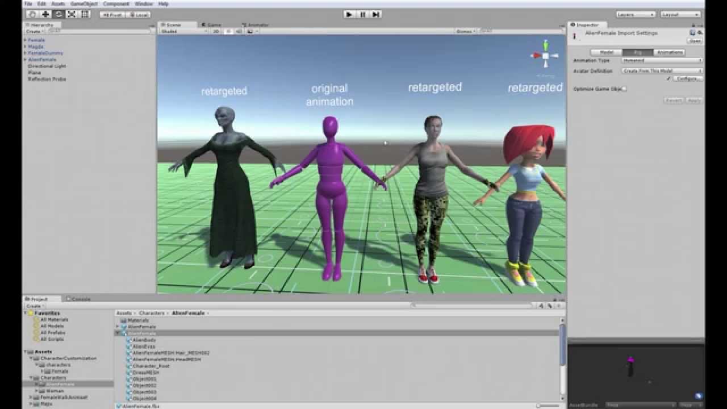Toggle scene audio in Scene view

(x=239, y=31)
